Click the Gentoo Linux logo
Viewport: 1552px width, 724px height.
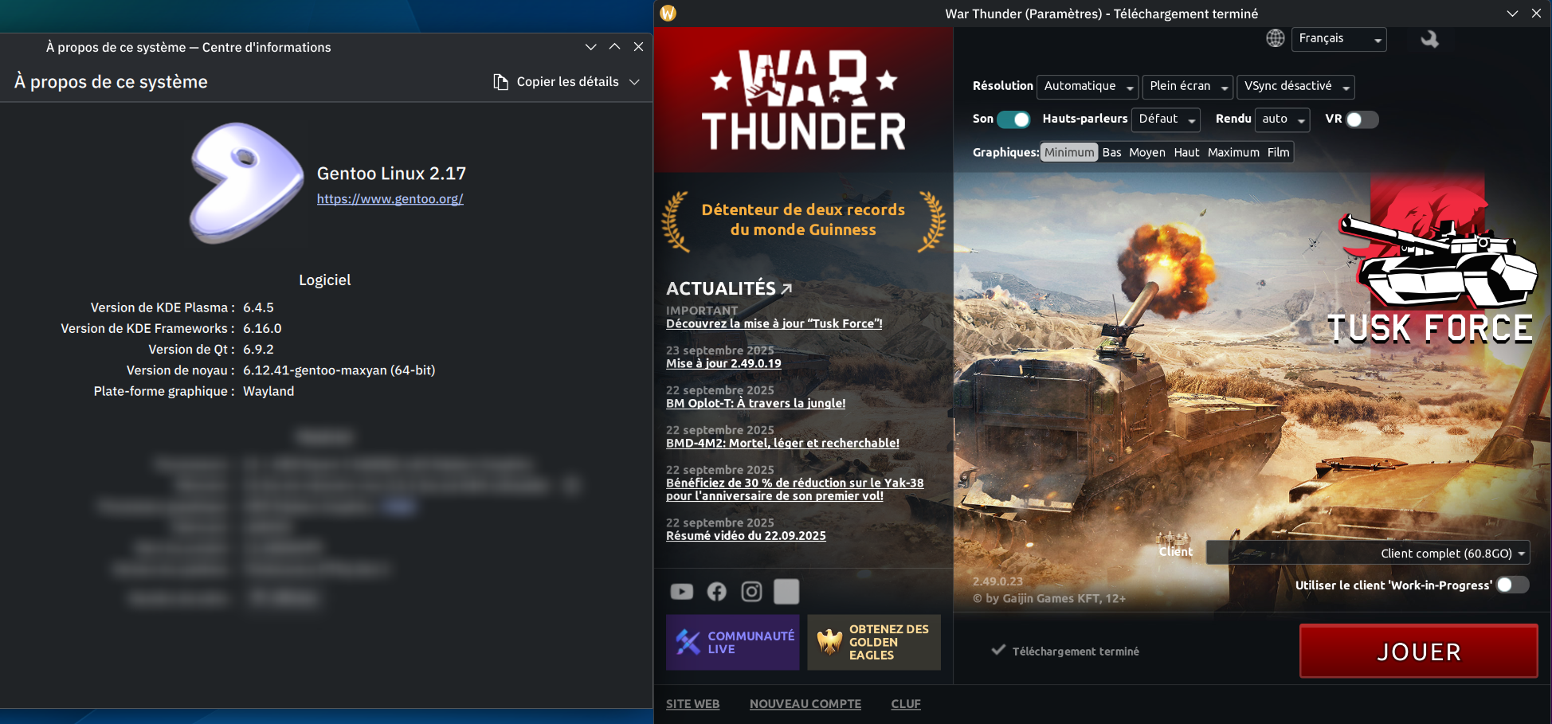(245, 182)
